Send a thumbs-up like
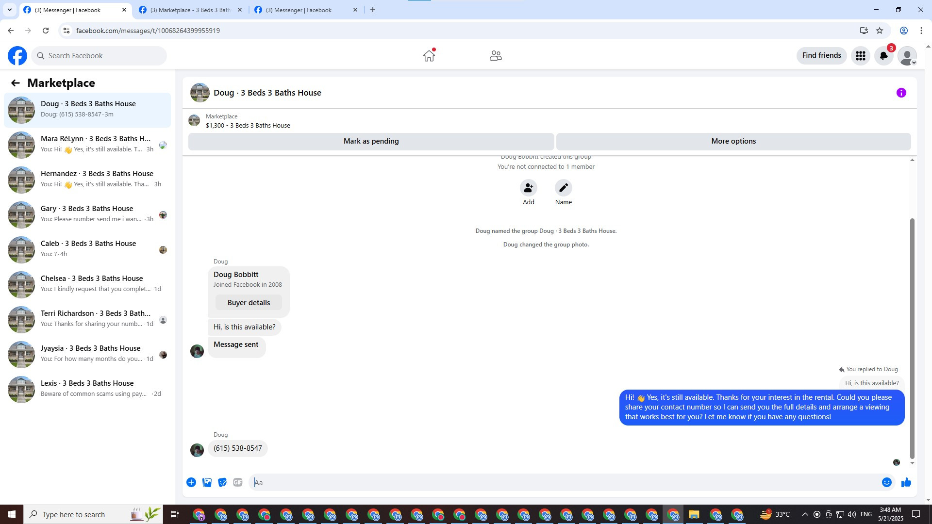Image resolution: width=932 pixels, height=524 pixels. 906,482
